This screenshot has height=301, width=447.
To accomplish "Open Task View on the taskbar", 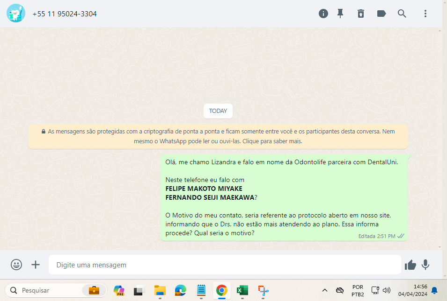I will [x=139, y=290].
